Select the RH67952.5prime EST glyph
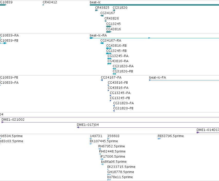 pos(100,149)
